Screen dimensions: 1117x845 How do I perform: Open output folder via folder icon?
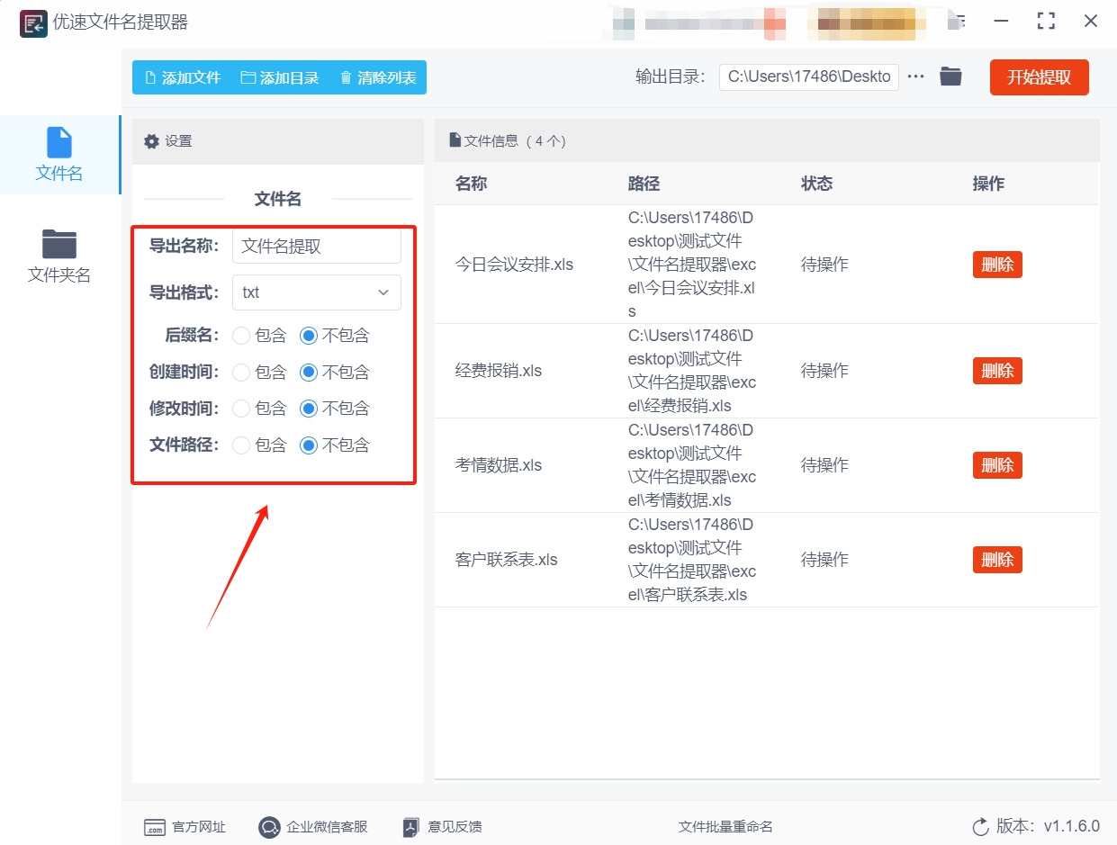tap(950, 77)
